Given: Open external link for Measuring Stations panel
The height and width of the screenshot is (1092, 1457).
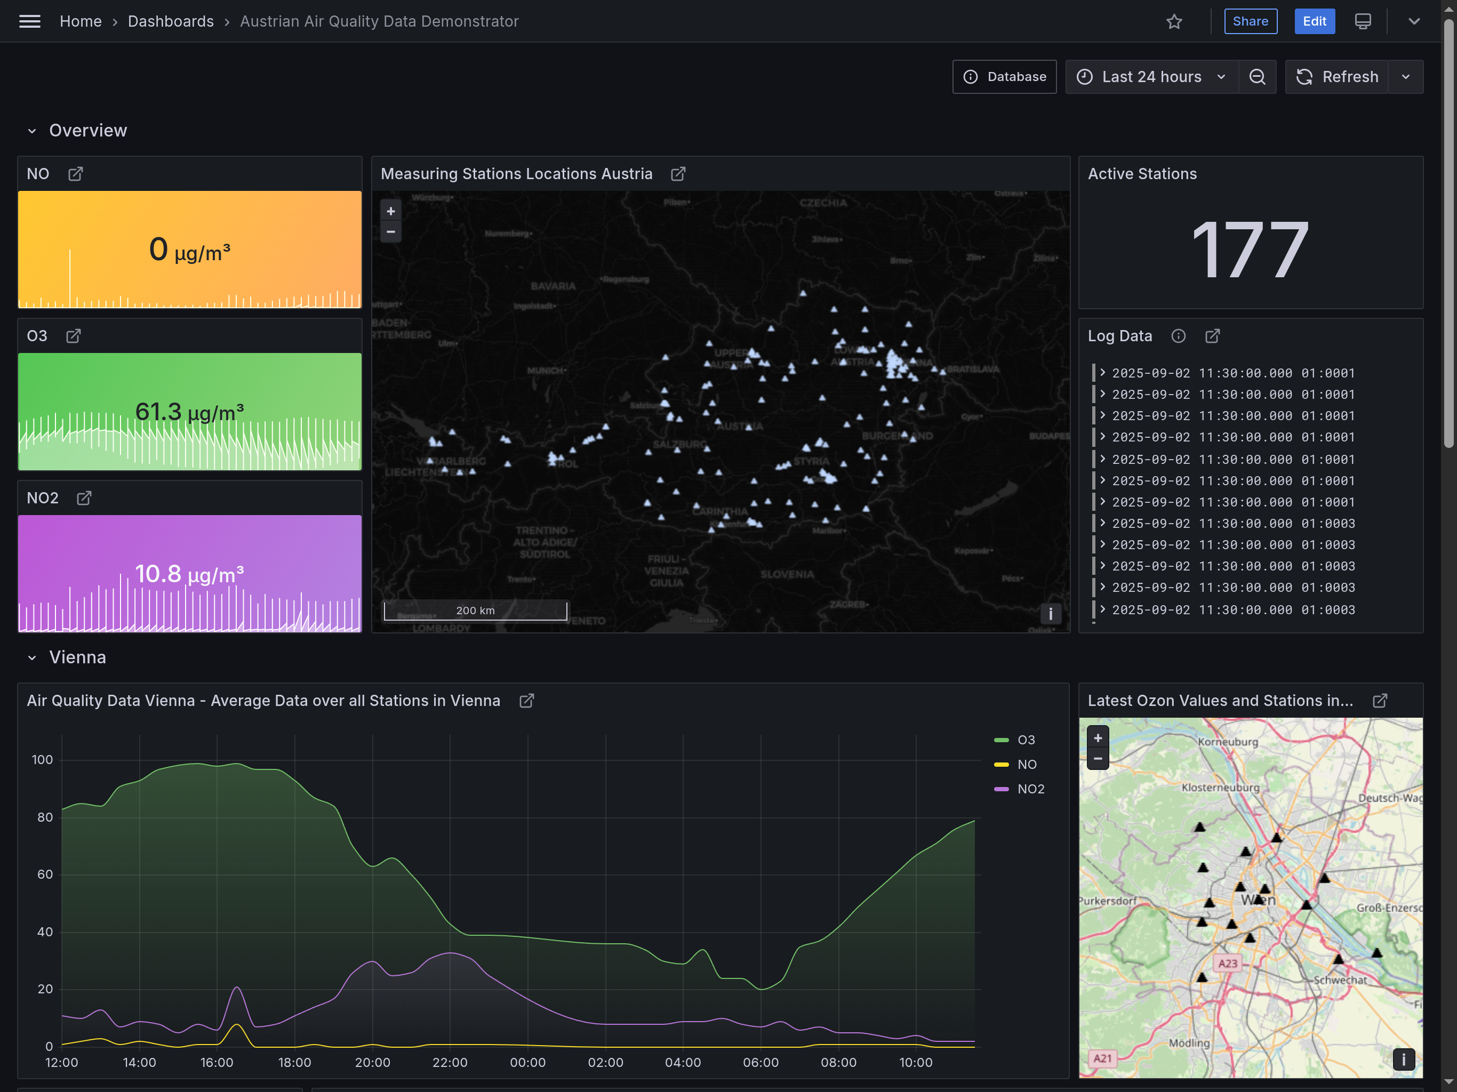Looking at the screenshot, I should [x=678, y=174].
